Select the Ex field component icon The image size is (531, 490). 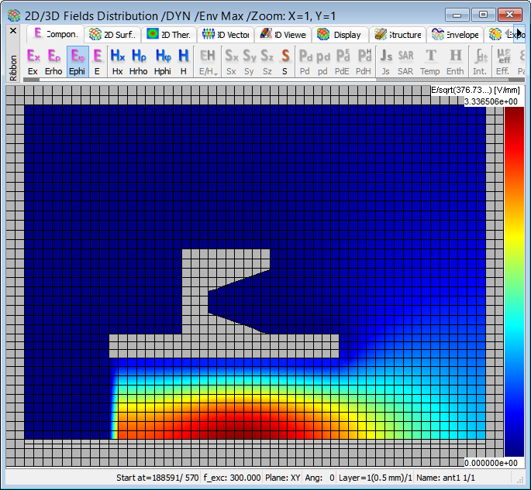pyautogui.click(x=33, y=57)
